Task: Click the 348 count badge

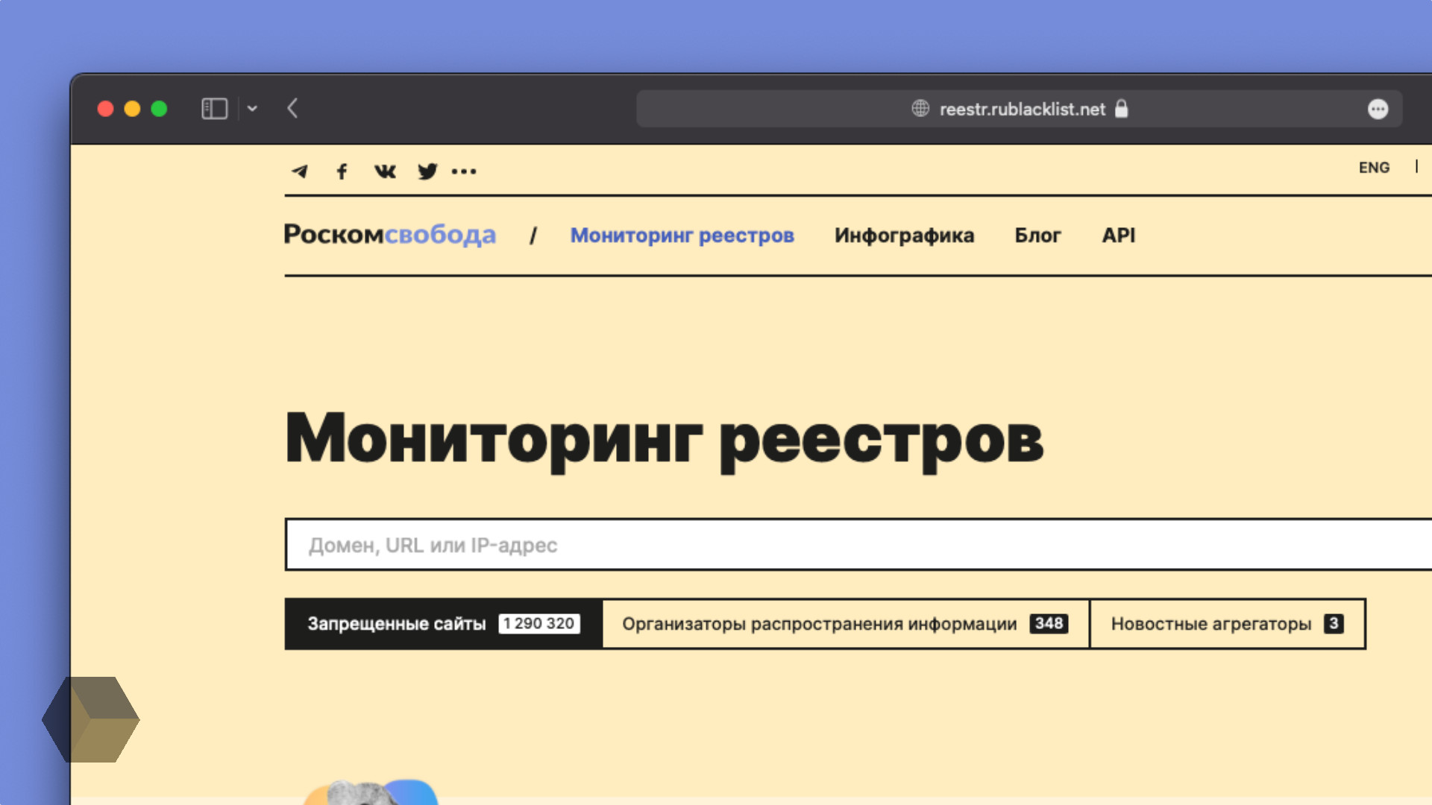Action: click(x=1049, y=624)
